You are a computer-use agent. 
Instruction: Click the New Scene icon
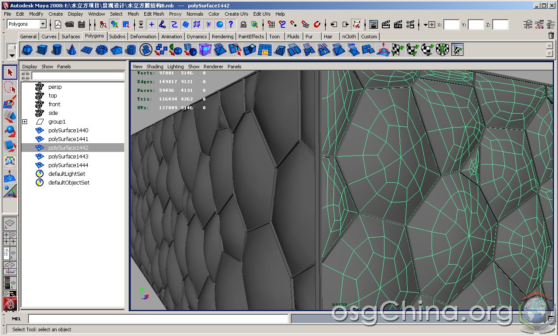pyautogui.click(x=58, y=24)
